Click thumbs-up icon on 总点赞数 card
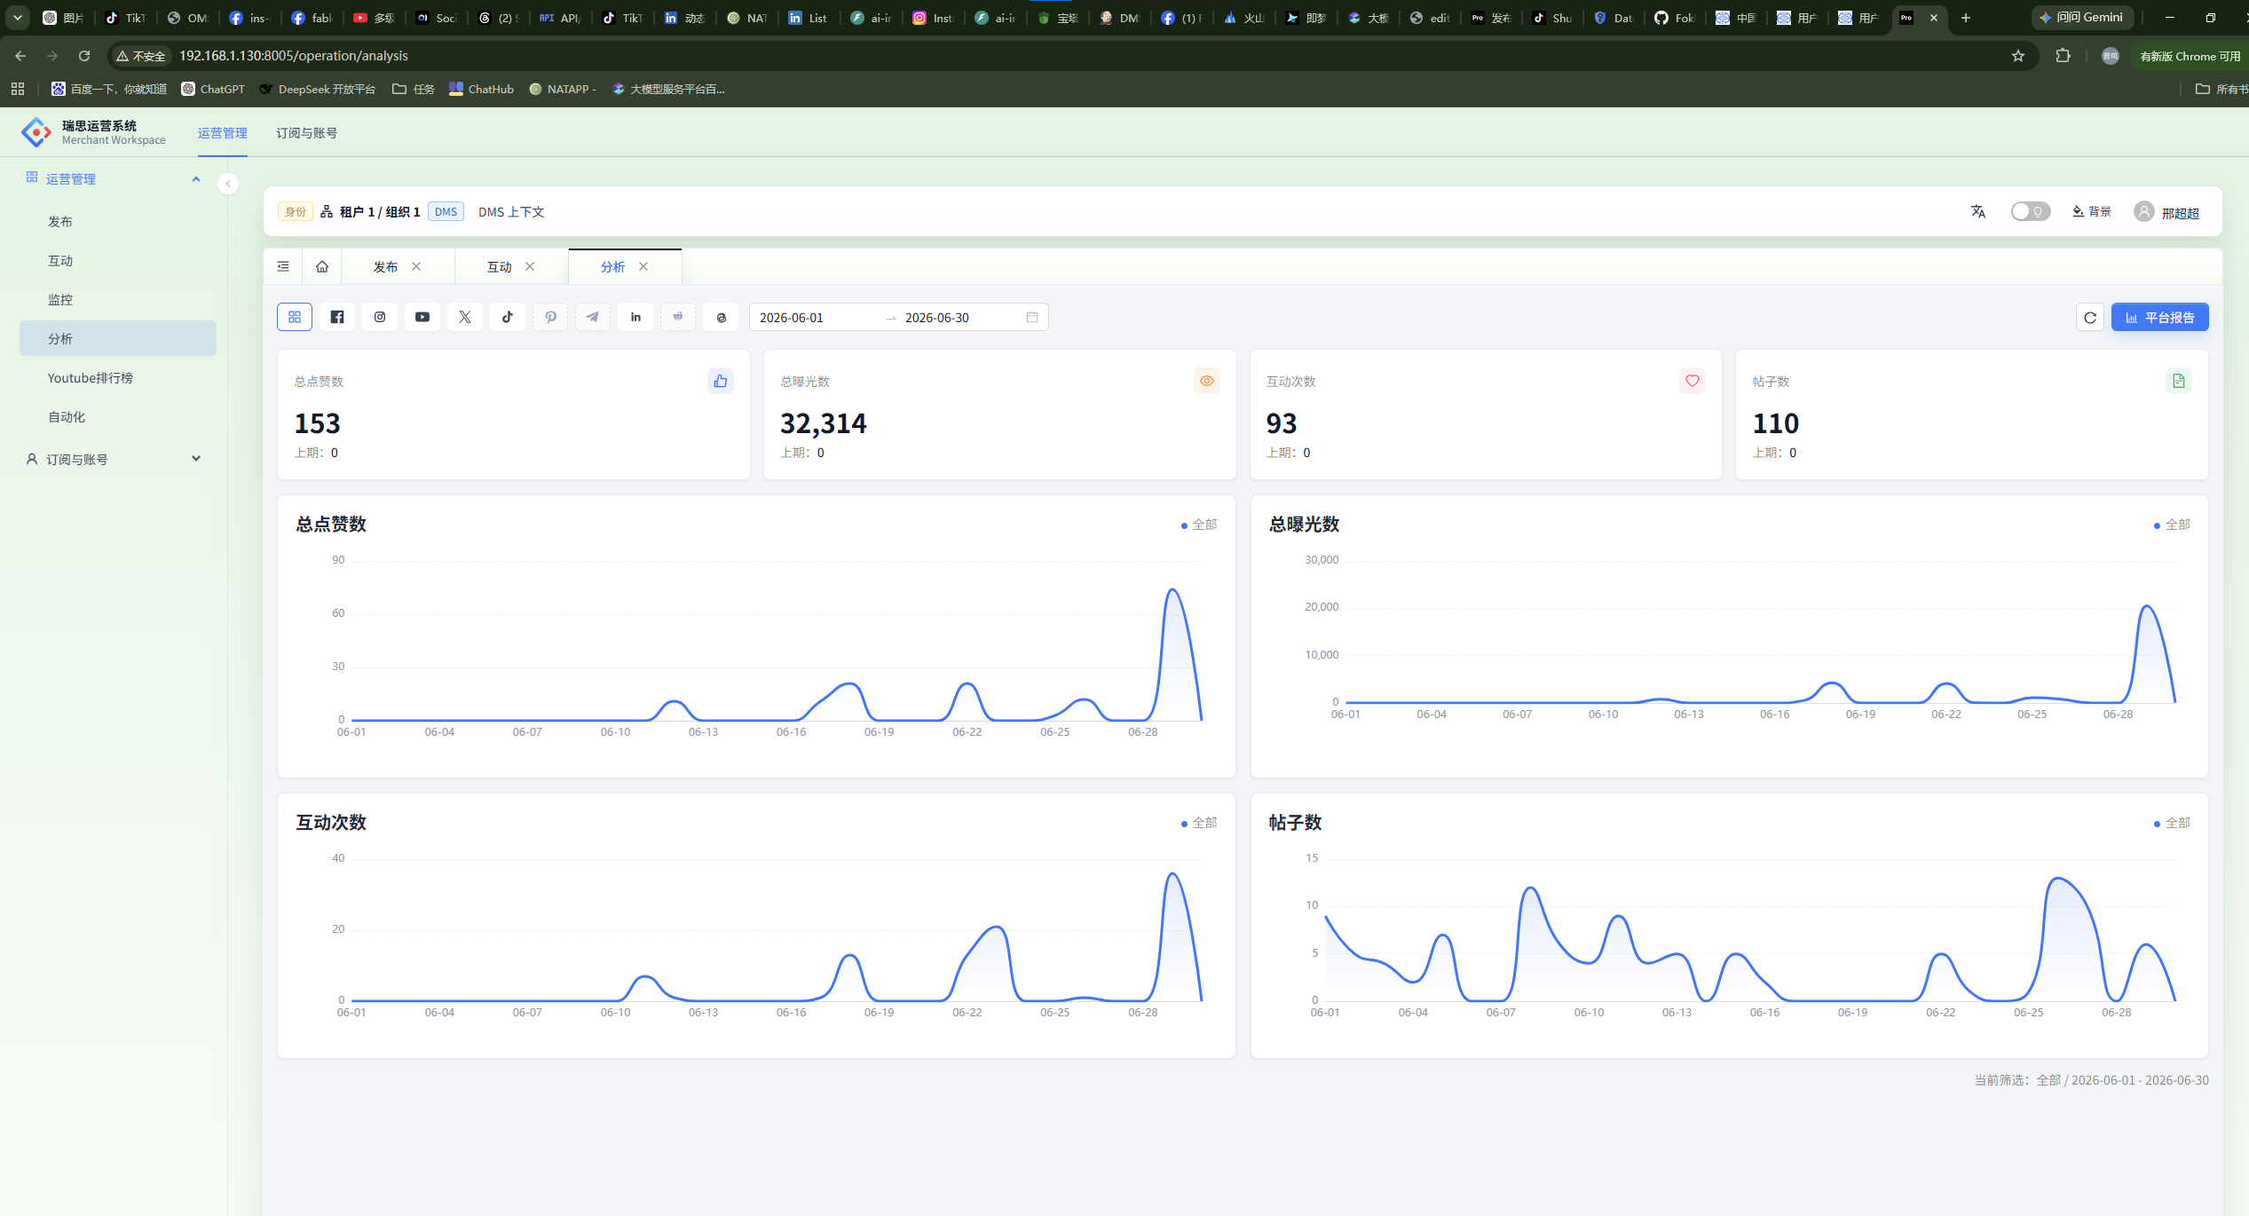2249x1216 pixels. 721,381
